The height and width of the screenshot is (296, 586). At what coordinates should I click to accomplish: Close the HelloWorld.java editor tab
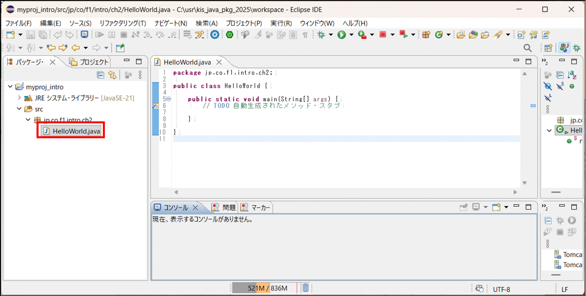pyautogui.click(x=219, y=62)
